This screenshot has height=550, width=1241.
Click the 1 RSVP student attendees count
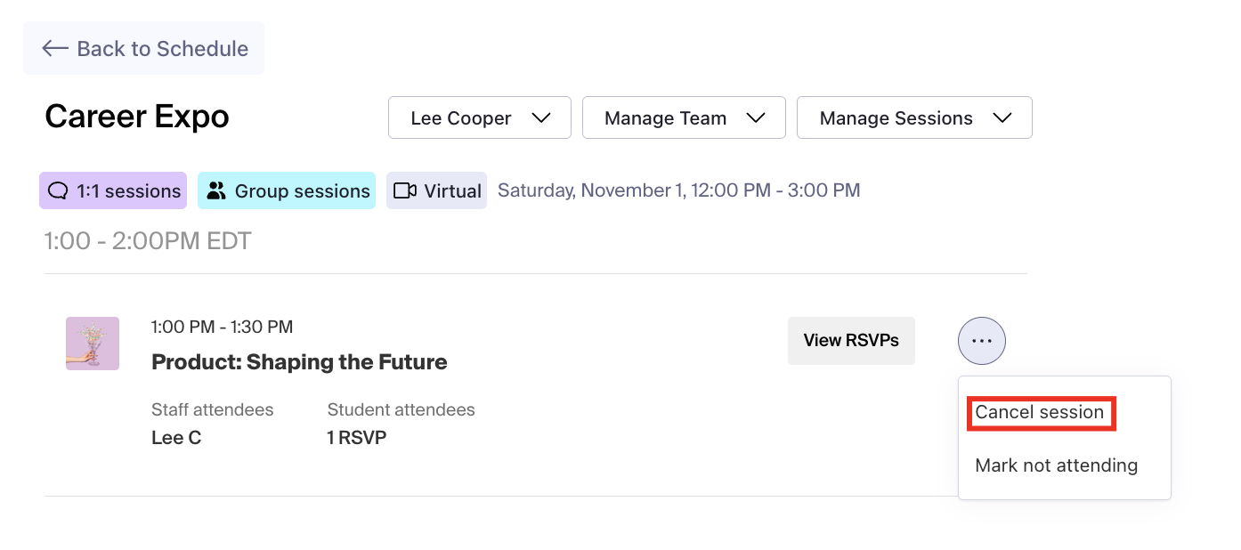pyautogui.click(x=356, y=438)
